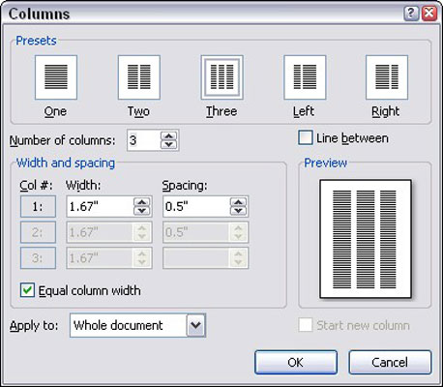
Task: Uncheck Equal column width
Action: coord(27,290)
